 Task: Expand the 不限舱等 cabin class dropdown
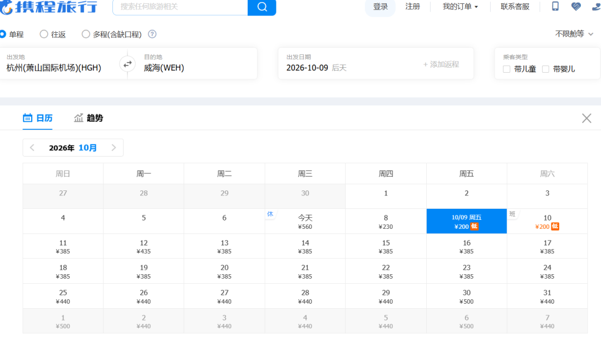pyautogui.click(x=574, y=34)
